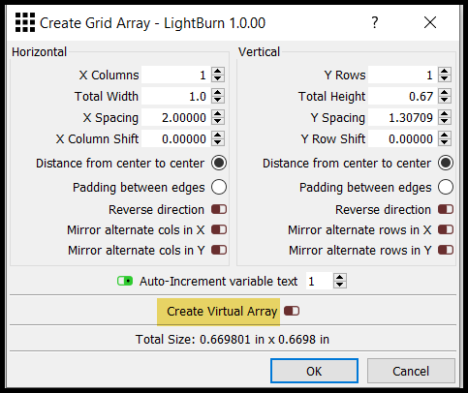Turn on Create Virtual Array switch

[292, 311]
